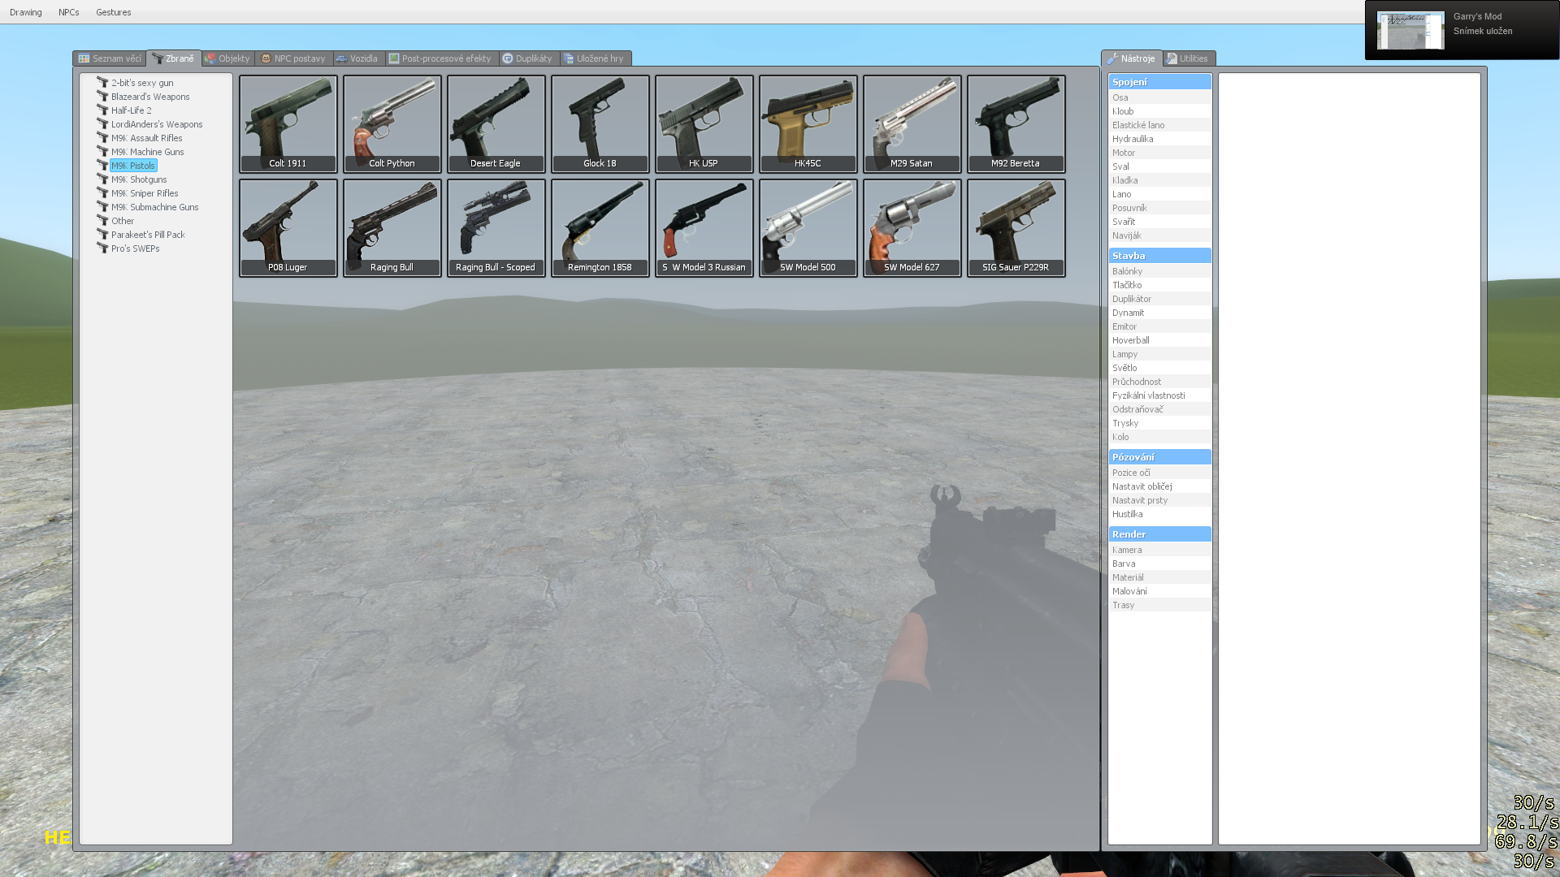Open the Drawing menu
Viewport: 1560px width, 877px height.
26,12
